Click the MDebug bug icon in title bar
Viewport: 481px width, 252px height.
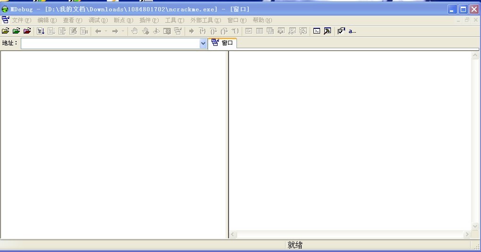click(5, 9)
